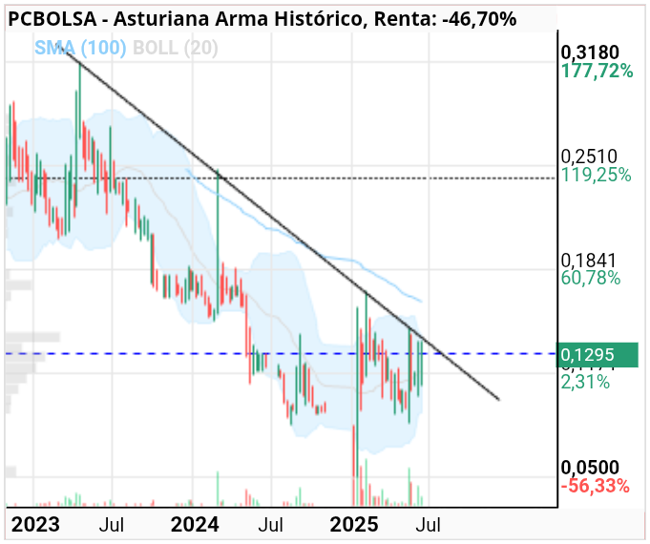
Task: Click the 177,72% percentage label
Action: 597,71
